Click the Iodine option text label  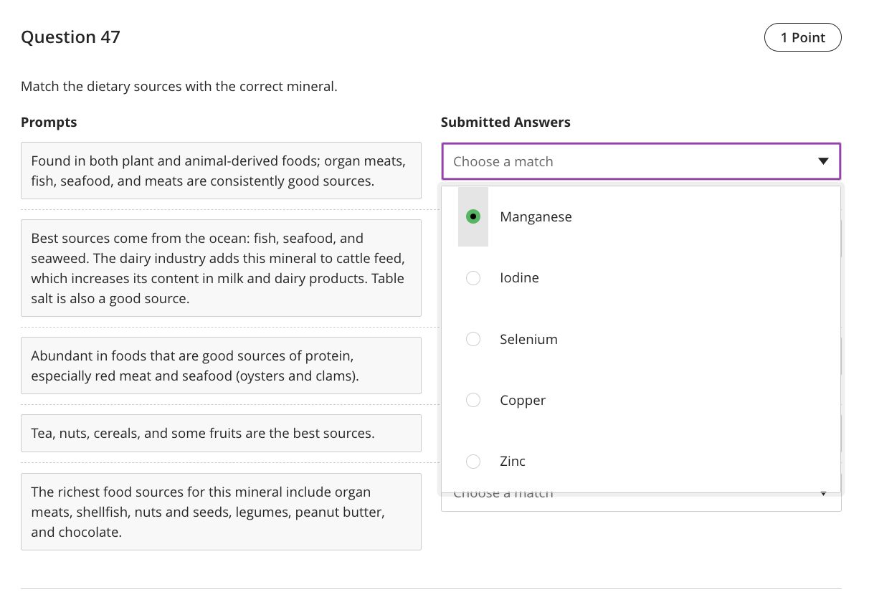coord(519,278)
